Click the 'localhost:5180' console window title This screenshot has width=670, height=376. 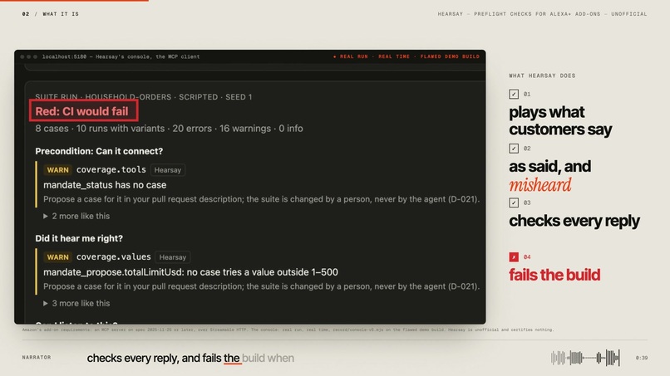click(x=121, y=56)
